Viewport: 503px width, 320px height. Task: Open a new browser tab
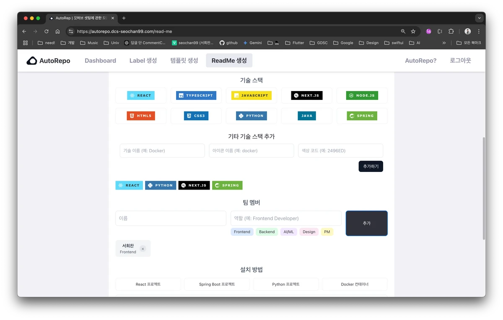[124, 18]
